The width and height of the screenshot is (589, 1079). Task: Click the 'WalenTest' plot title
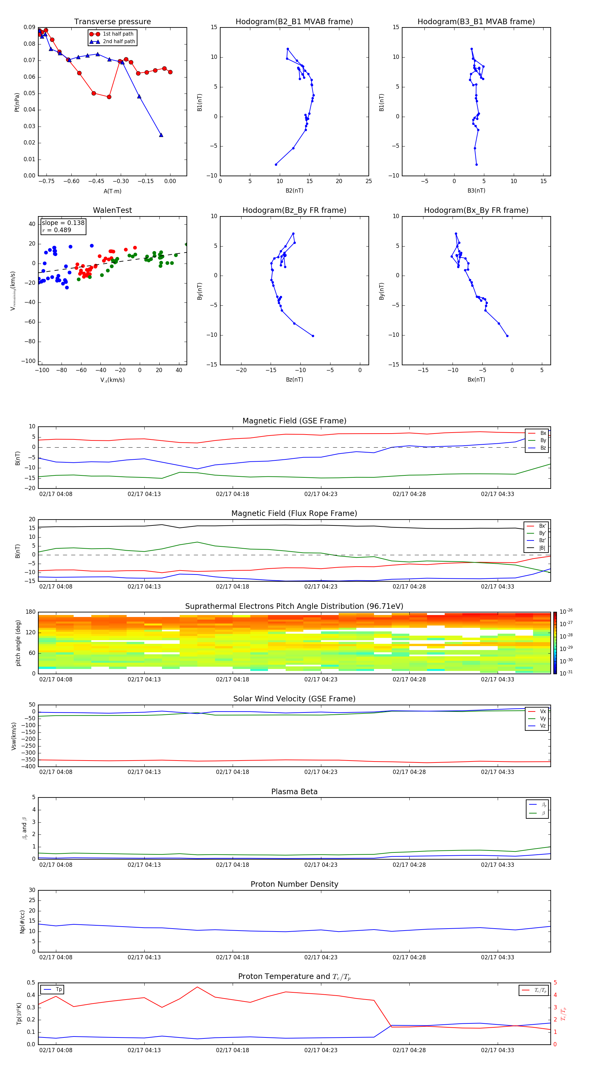pyautogui.click(x=112, y=210)
